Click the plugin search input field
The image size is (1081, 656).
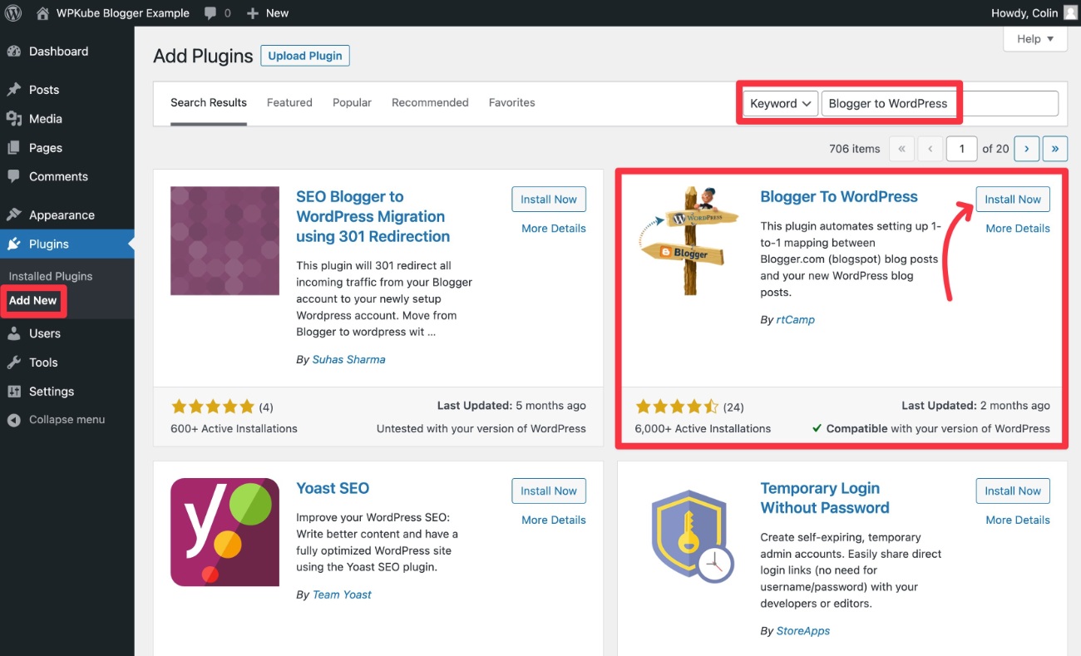(940, 103)
